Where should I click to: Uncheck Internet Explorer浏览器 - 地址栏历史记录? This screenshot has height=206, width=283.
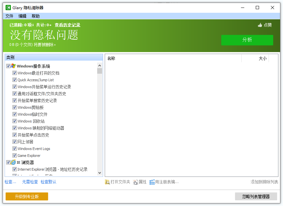click(15, 169)
